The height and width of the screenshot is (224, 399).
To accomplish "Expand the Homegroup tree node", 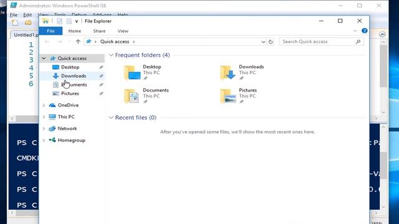I will [x=44, y=140].
